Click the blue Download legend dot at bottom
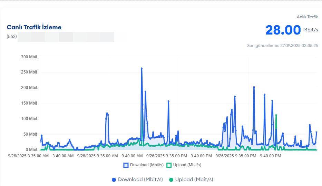 pyautogui.click(x=114, y=180)
